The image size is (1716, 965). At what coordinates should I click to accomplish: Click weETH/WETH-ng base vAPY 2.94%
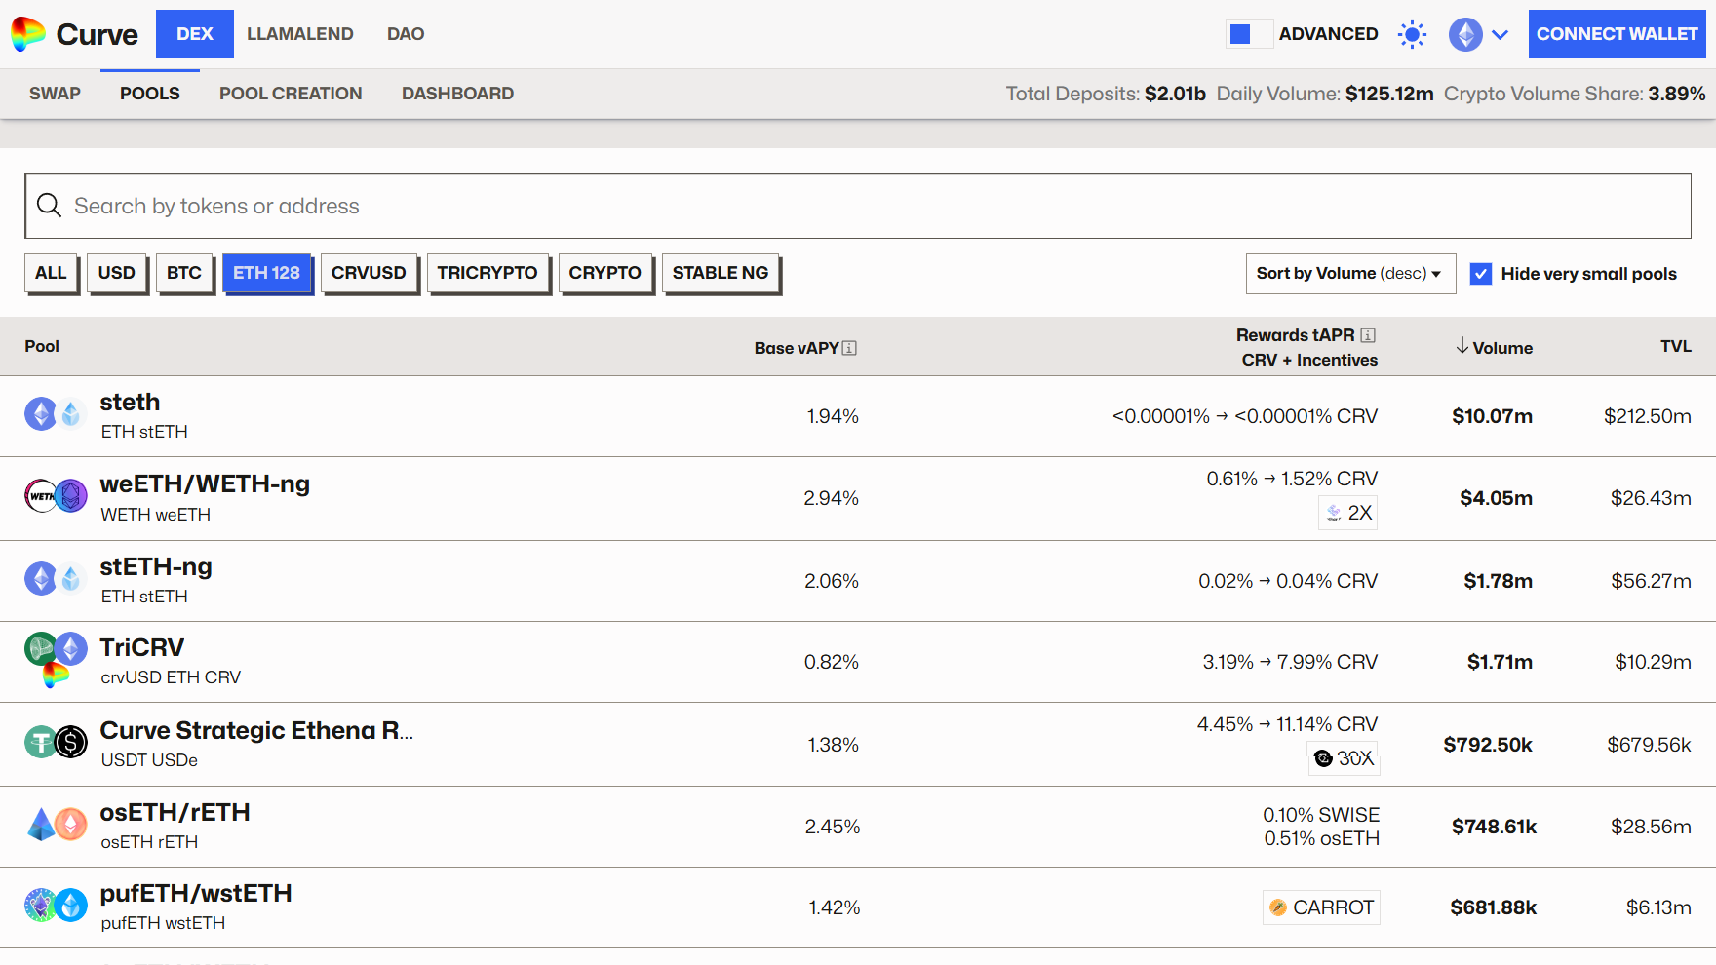(831, 498)
